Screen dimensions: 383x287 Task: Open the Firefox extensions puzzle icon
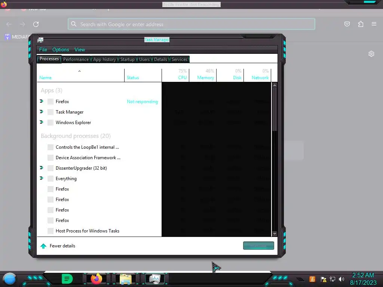pyautogui.click(x=361, y=24)
